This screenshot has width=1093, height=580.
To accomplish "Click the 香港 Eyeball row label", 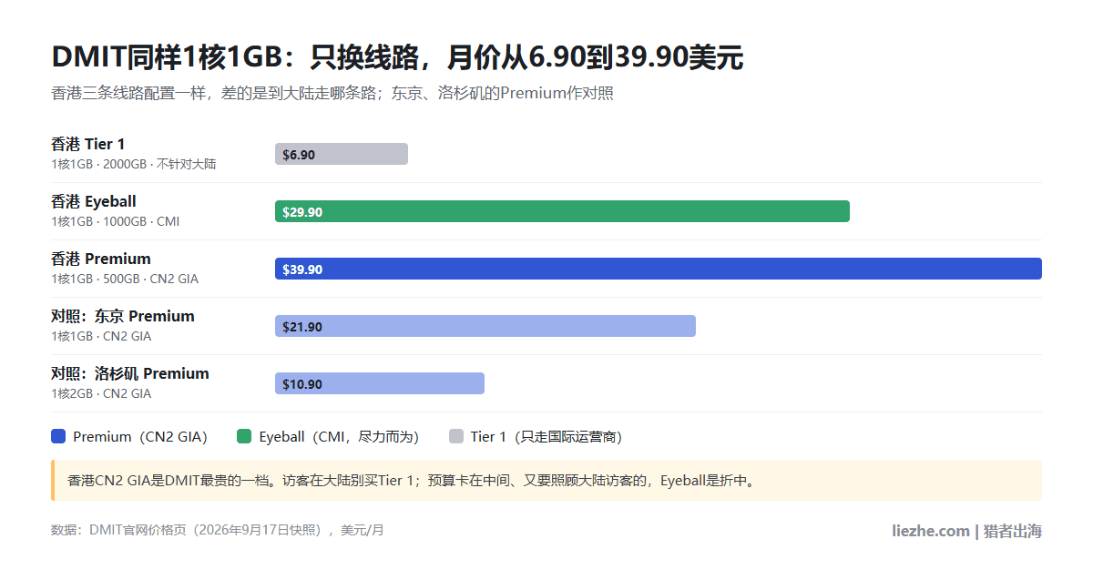I will [94, 201].
